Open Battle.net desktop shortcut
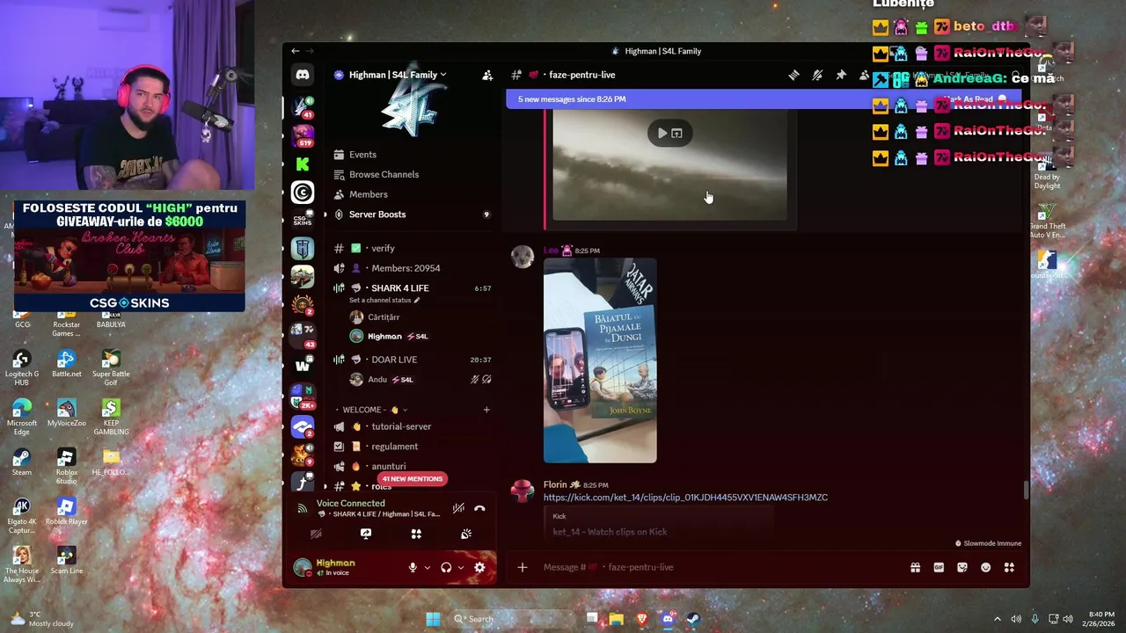This screenshot has height=633, width=1126. [66, 362]
